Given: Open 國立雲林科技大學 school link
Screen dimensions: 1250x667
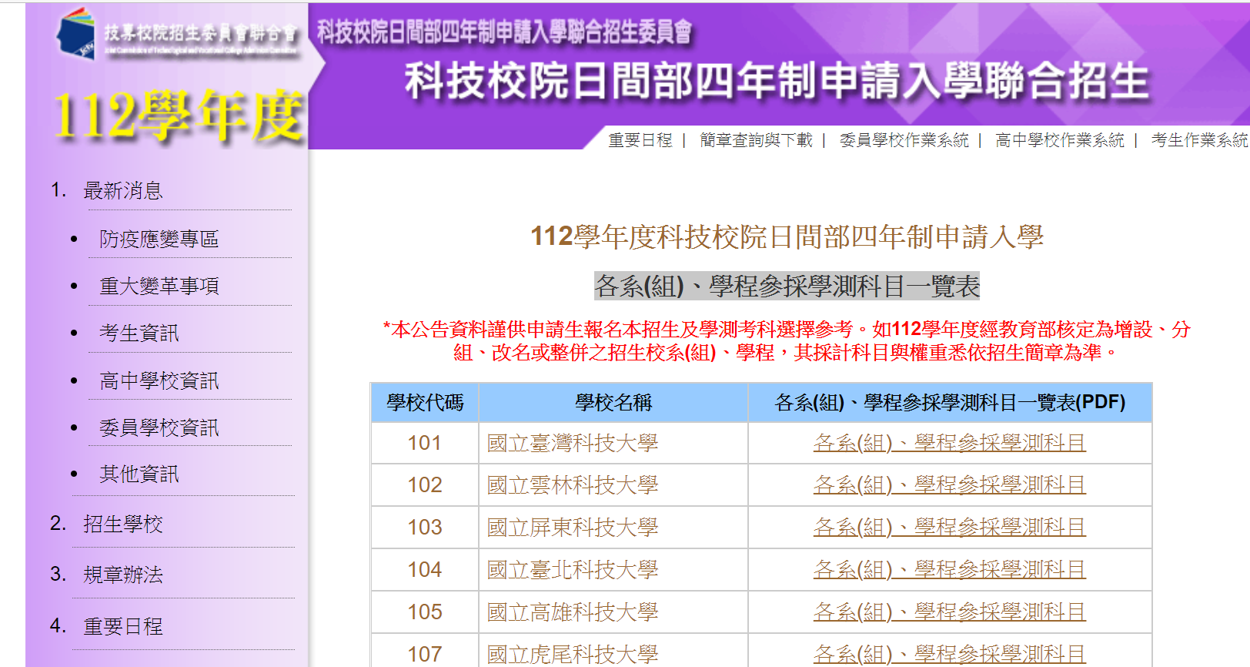Looking at the screenshot, I should [573, 485].
